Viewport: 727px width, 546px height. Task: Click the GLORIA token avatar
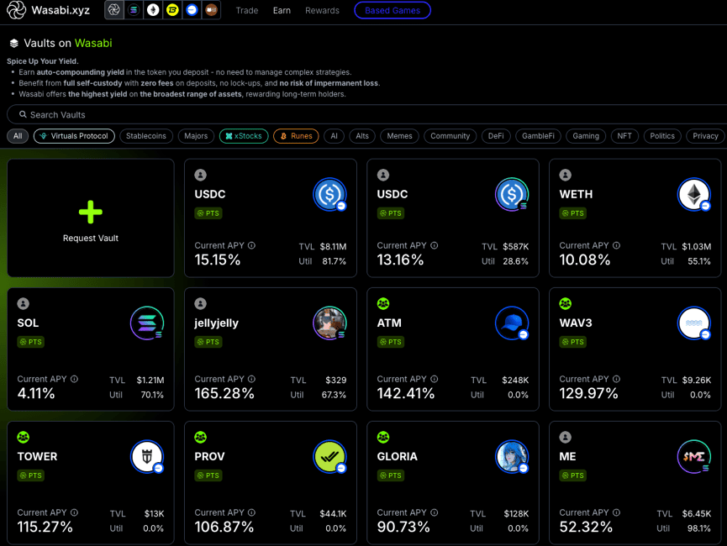[x=511, y=457]
